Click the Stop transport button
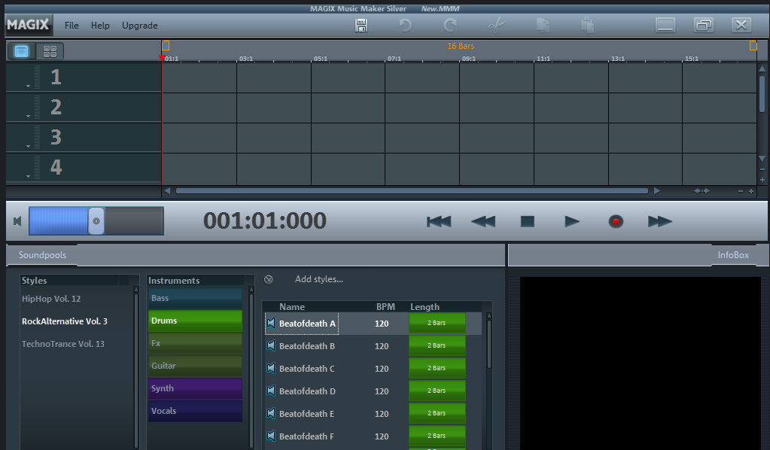 pos(528,221)
